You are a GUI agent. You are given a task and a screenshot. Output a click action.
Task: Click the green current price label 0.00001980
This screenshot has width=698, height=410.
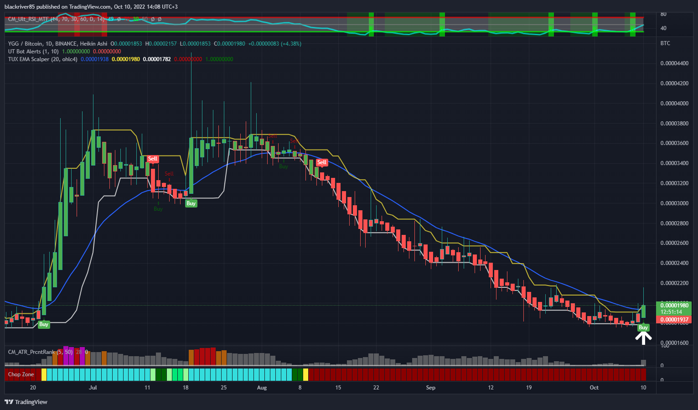point(674,306)
